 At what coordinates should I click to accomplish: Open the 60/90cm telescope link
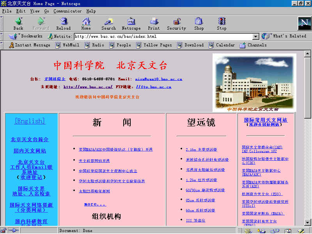click(205, 190)
